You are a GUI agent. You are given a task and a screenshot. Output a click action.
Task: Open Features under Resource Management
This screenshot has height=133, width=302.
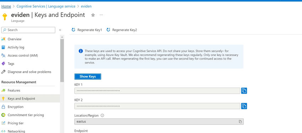14,90
